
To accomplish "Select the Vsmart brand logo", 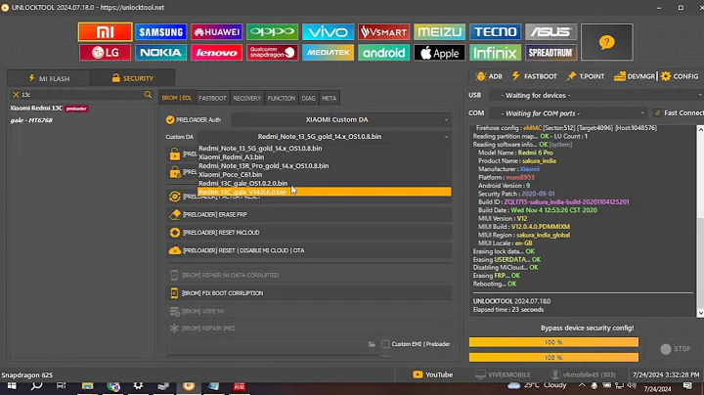I will click(x=383, y=32).
